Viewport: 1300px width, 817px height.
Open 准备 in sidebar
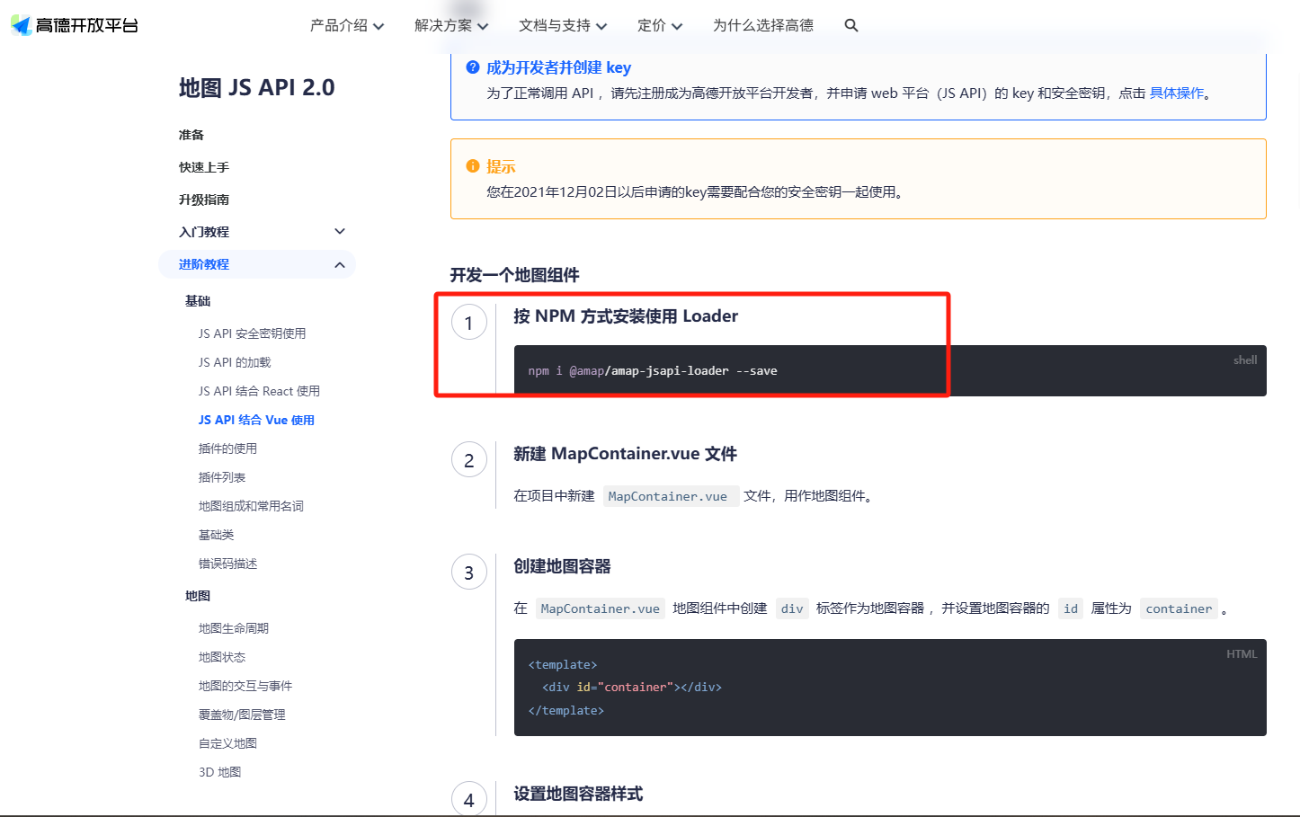click(x=191, y=135)
